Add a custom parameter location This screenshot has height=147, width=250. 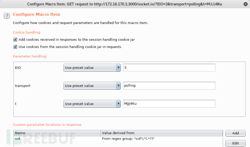tap(236, 133)
